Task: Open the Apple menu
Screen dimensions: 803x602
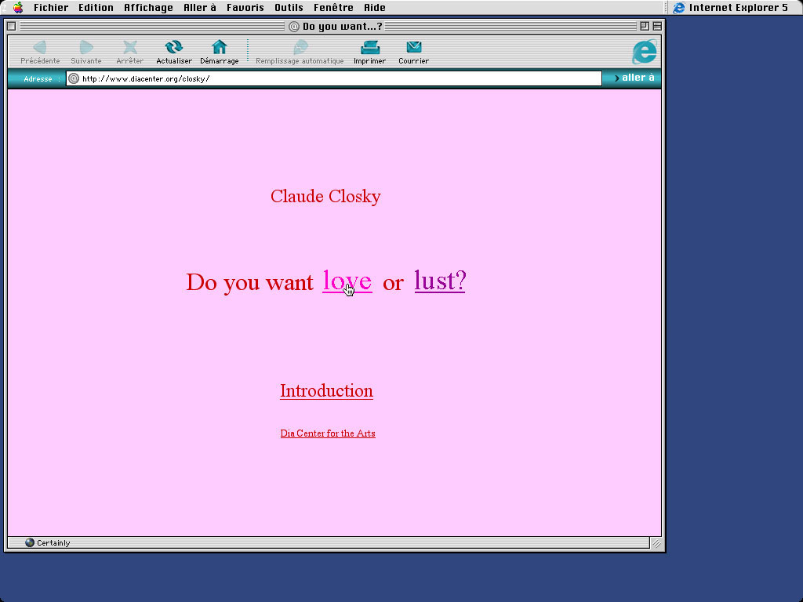Action: coord(16,7)
